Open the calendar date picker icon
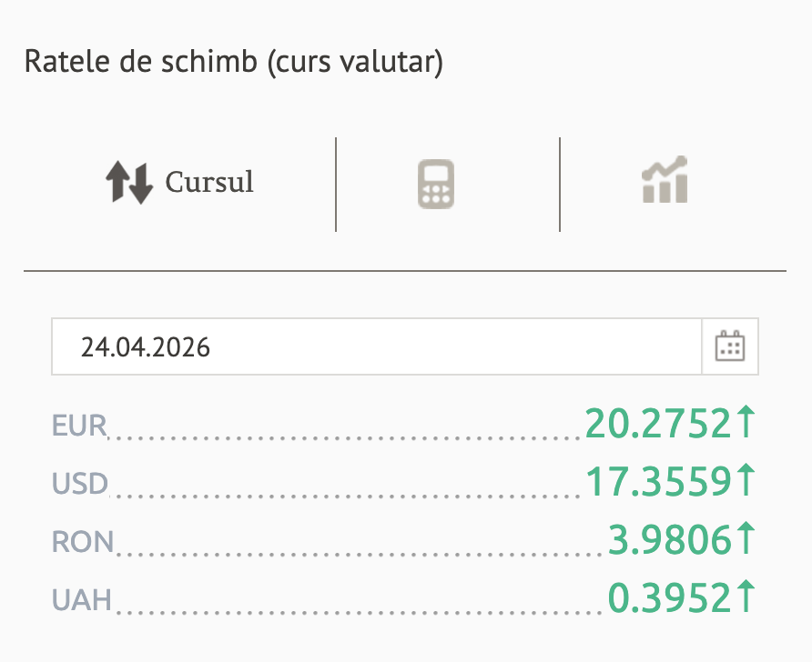 [730, 346]
